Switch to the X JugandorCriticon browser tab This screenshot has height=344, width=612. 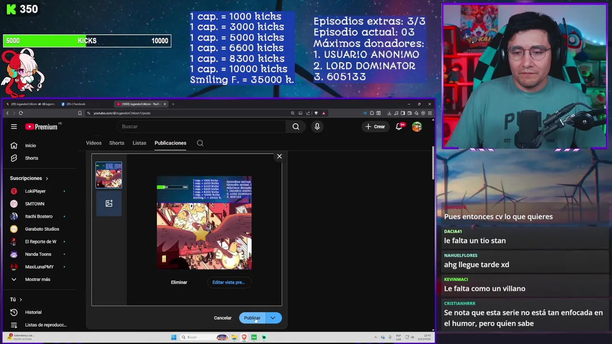click(31, 104)
